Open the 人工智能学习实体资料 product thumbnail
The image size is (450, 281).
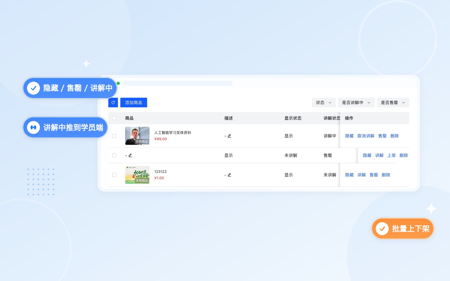click(x=137, y=136)
